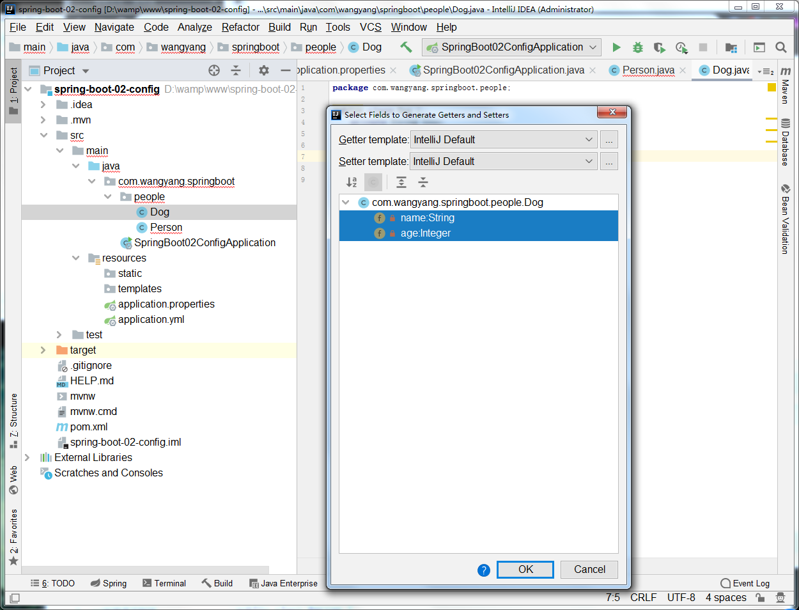Click the read-only lock icon in status bar
This screenshot has width=799, height=610.
[x=760, y=598]
